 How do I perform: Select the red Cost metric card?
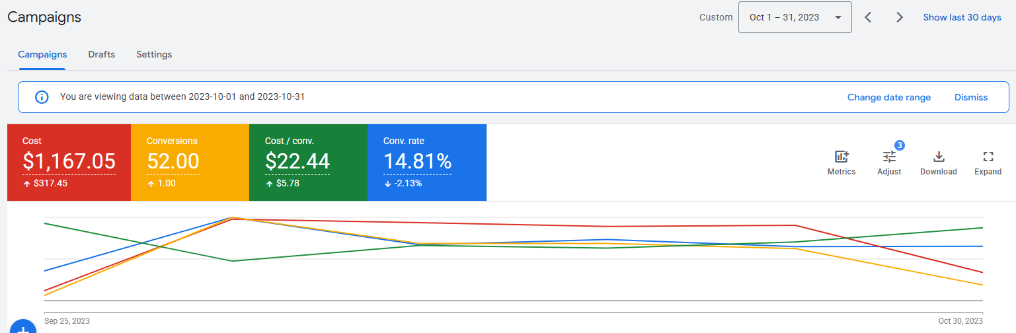click(x=69, y=163)
